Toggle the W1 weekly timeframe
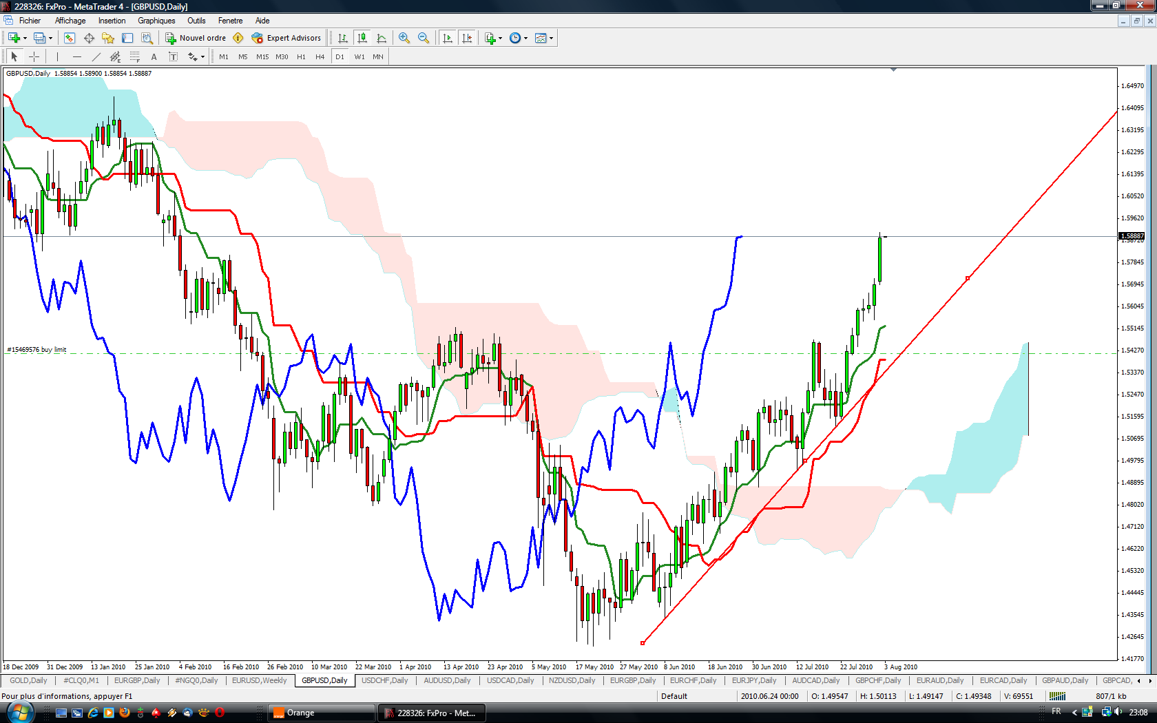Image resolution: width=1157 pixels, height=723 pixels. 359,56
